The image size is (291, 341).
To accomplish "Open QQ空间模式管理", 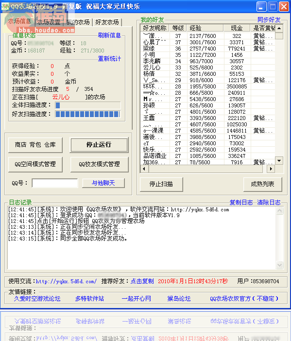I will pos(35,164).
